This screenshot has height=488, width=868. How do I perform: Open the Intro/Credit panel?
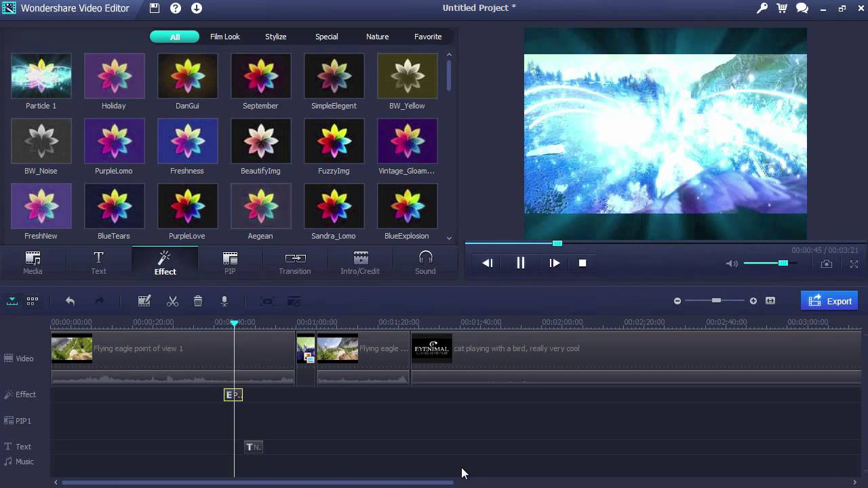pyautogui.click(x=360, y=262)
